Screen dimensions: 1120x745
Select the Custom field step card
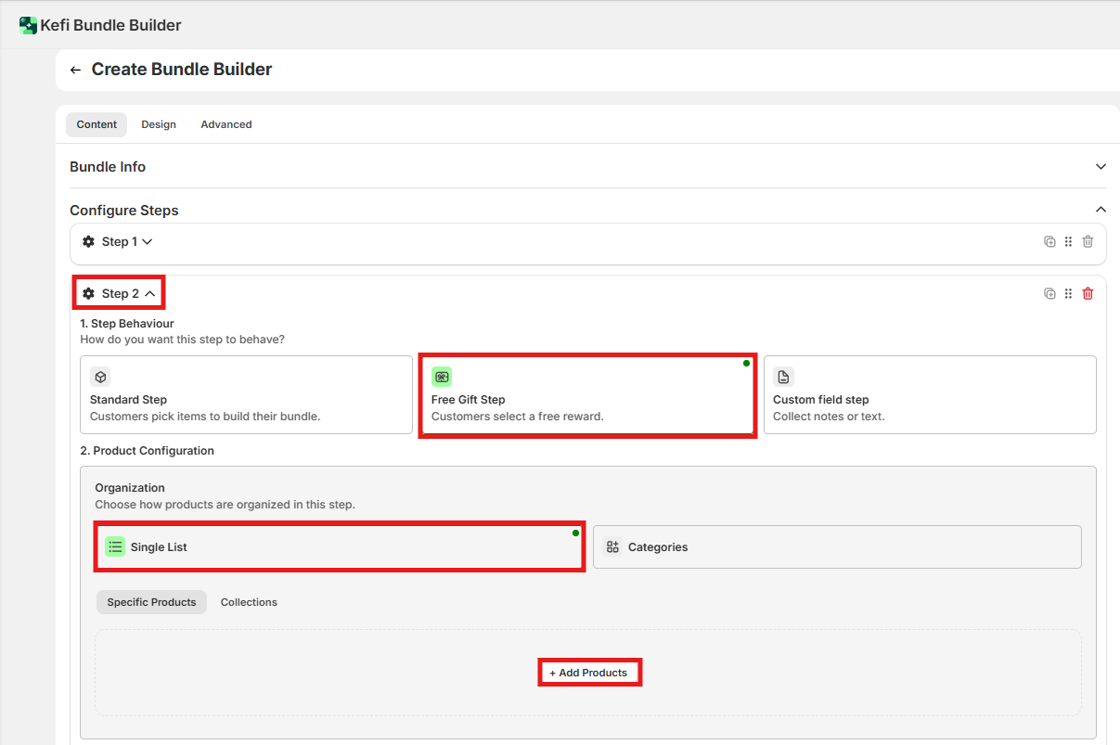pos(930,394)
